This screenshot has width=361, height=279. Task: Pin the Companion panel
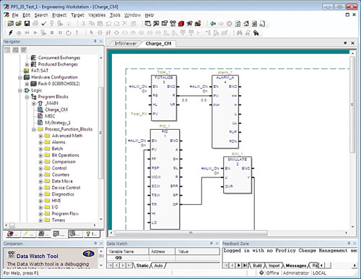pos(95,244)
